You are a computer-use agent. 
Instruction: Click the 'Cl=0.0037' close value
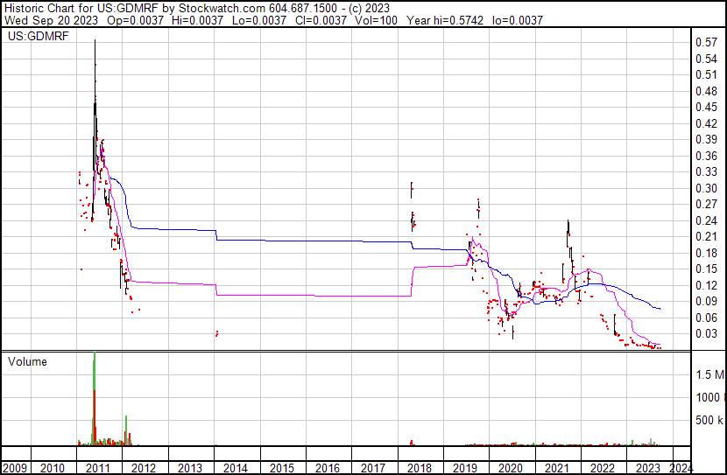point(320,20)
